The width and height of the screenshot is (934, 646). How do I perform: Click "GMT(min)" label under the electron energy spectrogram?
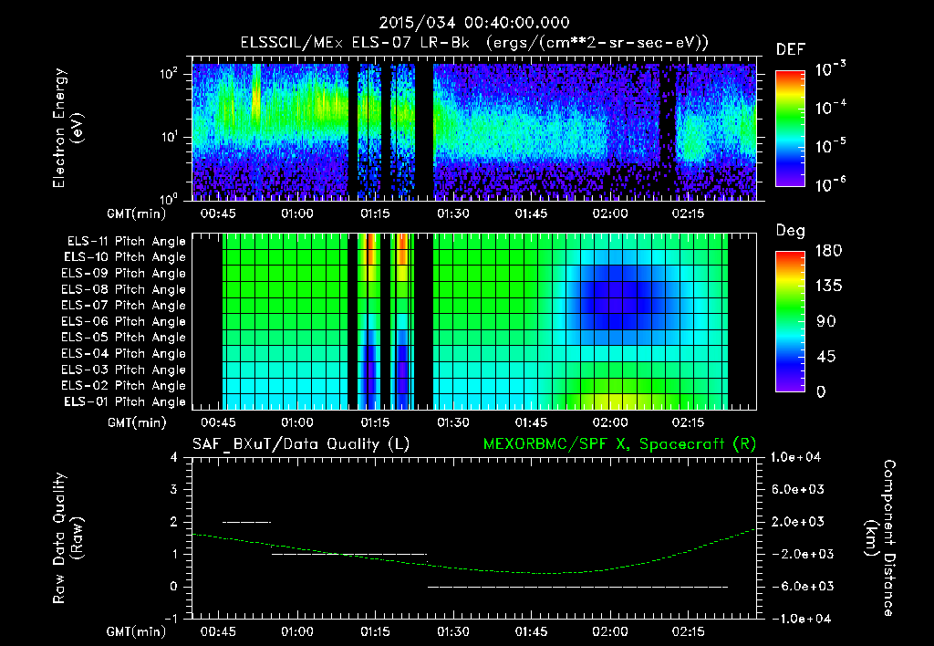click(136, 214)
